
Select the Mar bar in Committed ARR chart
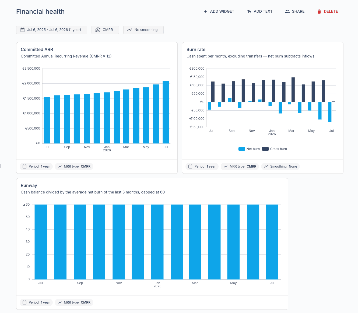tap(126, 116)
